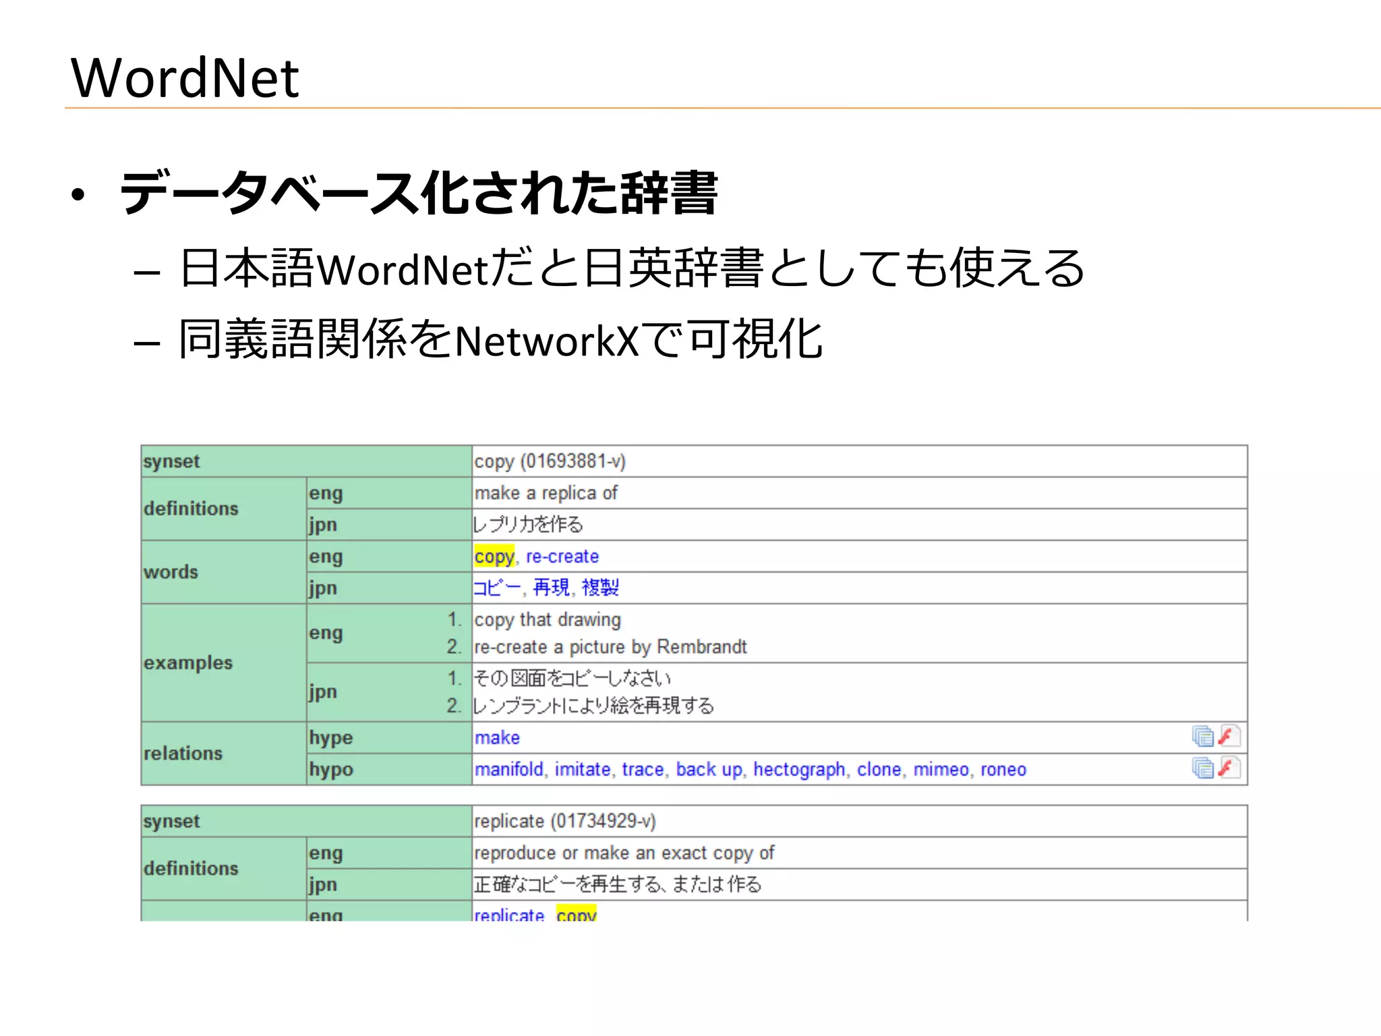Select synset text 'replicate (01734929-v)'
1381x1036 pixels.
[564, 821]
